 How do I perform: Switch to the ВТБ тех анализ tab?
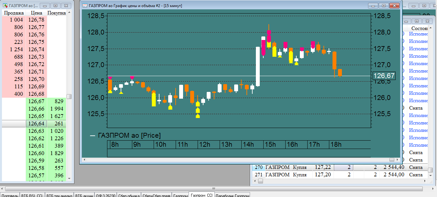click(x=59, y=195)
